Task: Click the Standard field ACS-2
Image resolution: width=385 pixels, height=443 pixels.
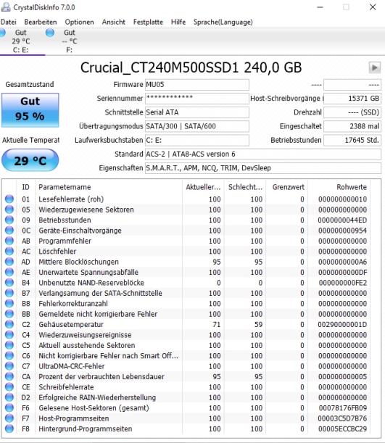Action: tap(263, 154)
